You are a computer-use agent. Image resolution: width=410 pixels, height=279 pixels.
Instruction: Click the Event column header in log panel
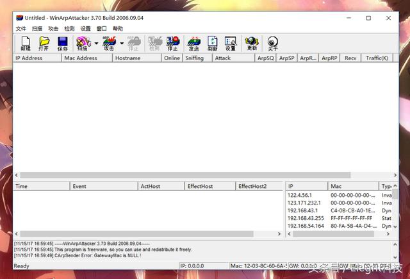click(x=102, y=186)
